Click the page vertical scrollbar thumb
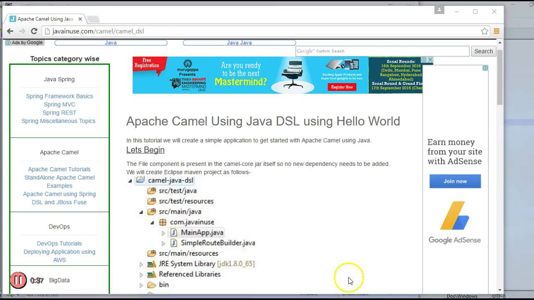 [x=500, y=77]
